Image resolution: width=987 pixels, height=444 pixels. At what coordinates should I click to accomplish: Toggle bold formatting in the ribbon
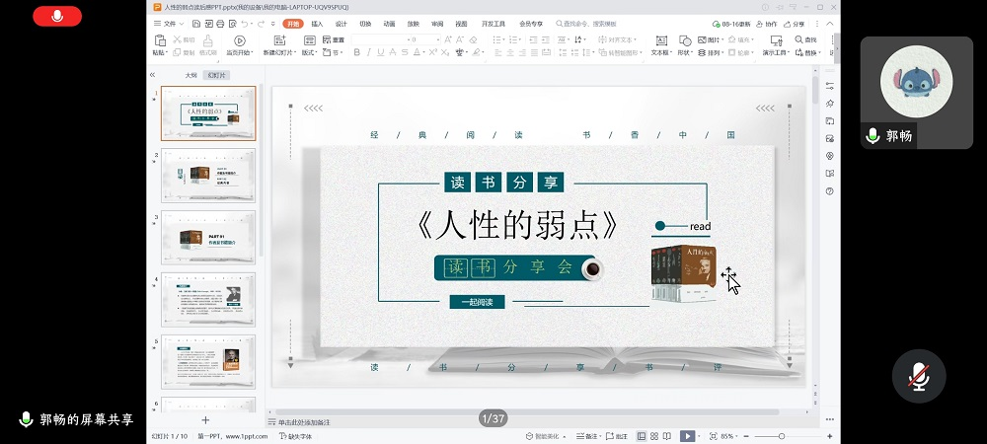pos(355,52)
